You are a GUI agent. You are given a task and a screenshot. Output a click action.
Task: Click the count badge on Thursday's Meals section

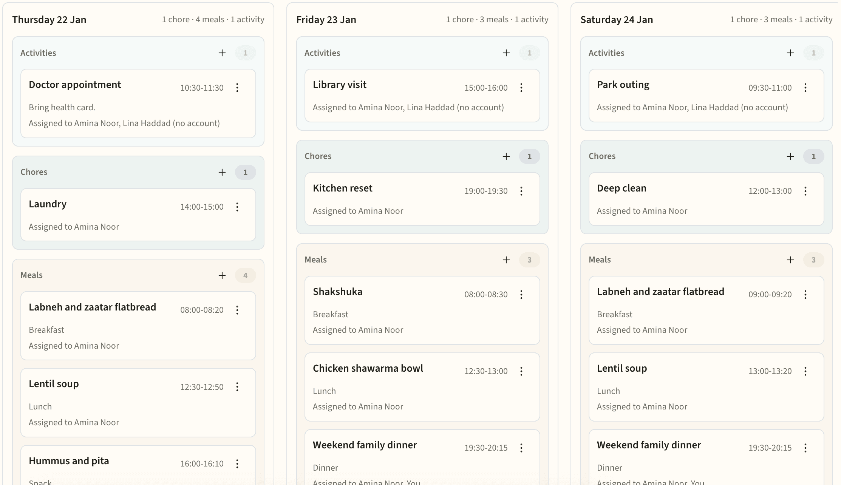(x=245, y=275)
